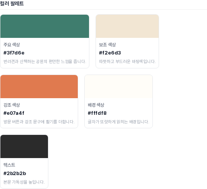Click the green 주요 색상 color swatch

[44, 26]
